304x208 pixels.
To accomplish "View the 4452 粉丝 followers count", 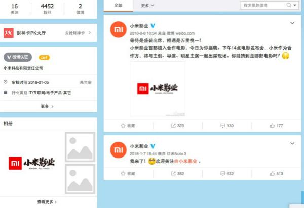I will 47,9.
